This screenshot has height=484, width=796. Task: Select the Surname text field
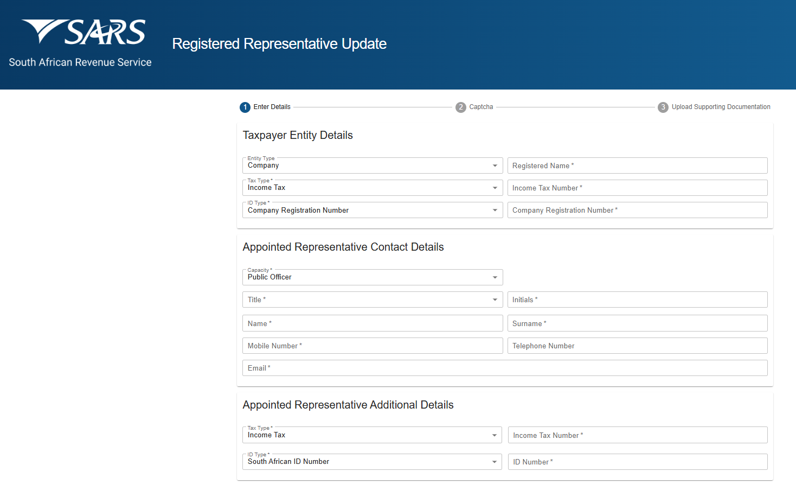(637, 323)
